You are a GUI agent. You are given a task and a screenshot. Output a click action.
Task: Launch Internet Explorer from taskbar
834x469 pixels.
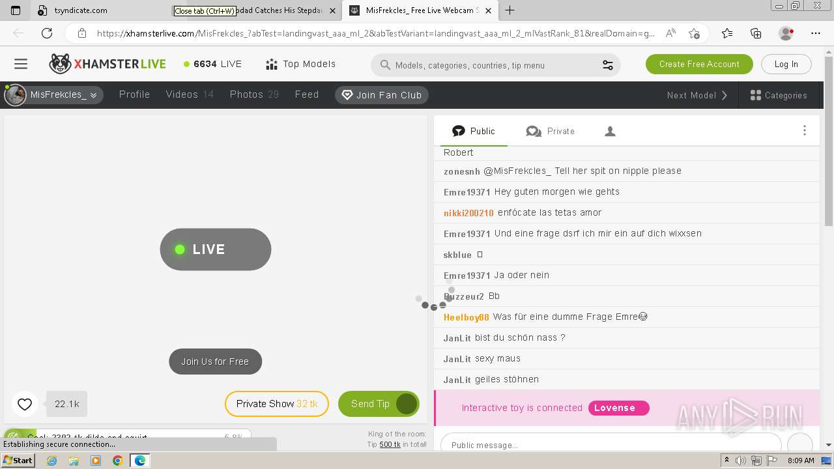tap(51, 461)
